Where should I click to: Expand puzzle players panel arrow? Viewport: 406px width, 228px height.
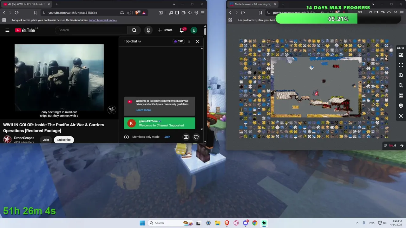click(402, 146)
